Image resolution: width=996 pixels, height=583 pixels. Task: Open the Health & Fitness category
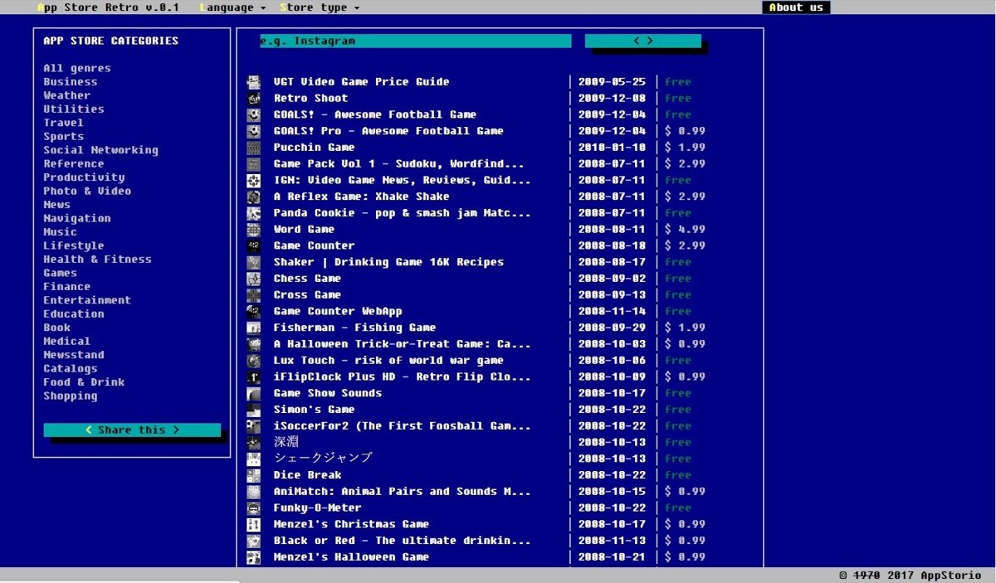coord(97,260)
